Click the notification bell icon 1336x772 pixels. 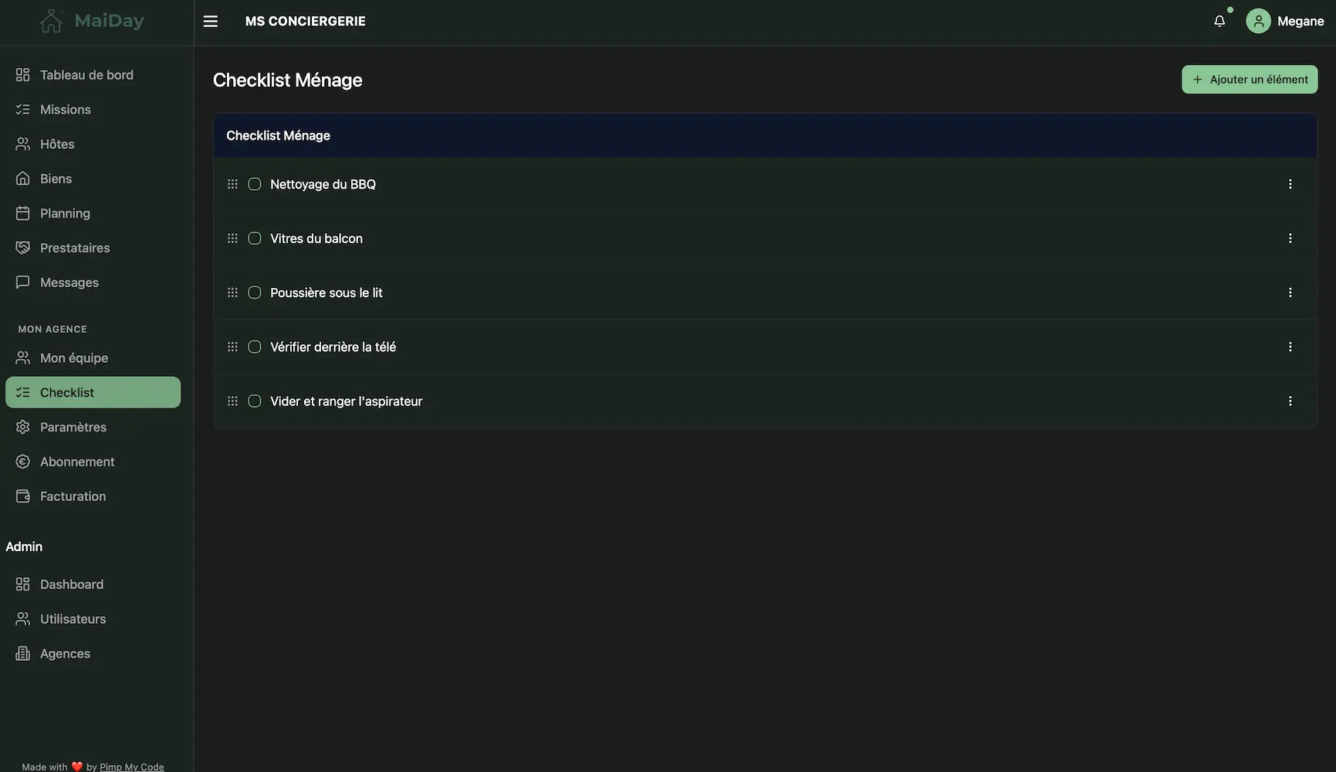1219,22
